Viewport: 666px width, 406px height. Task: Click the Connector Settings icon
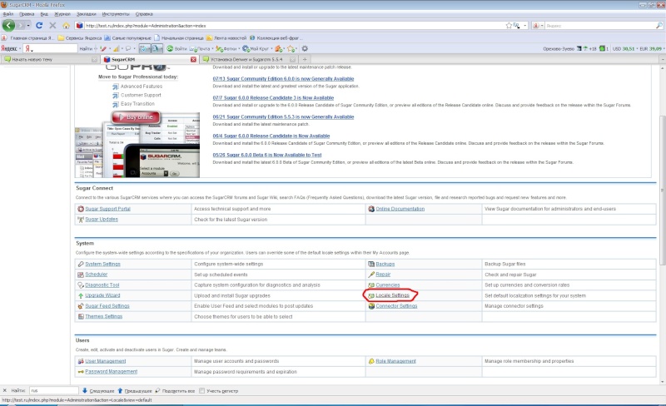[371, 306]
